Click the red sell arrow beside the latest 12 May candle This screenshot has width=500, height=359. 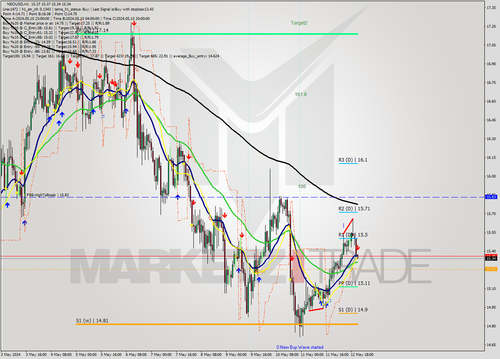358,247
